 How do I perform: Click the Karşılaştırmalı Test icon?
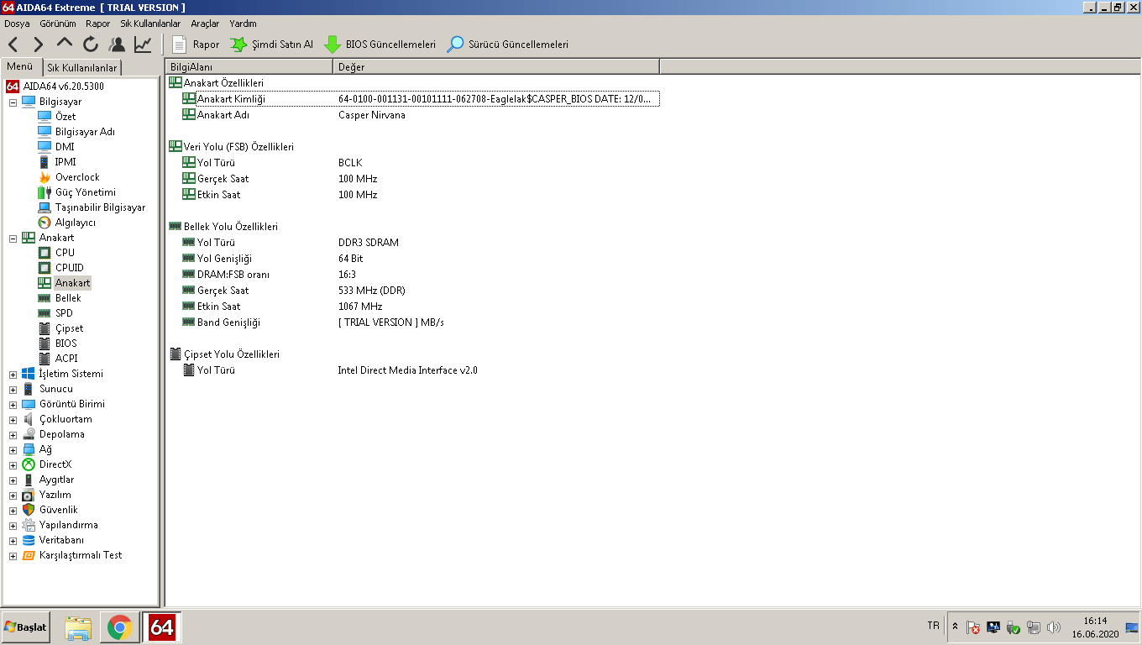(29, 555)
